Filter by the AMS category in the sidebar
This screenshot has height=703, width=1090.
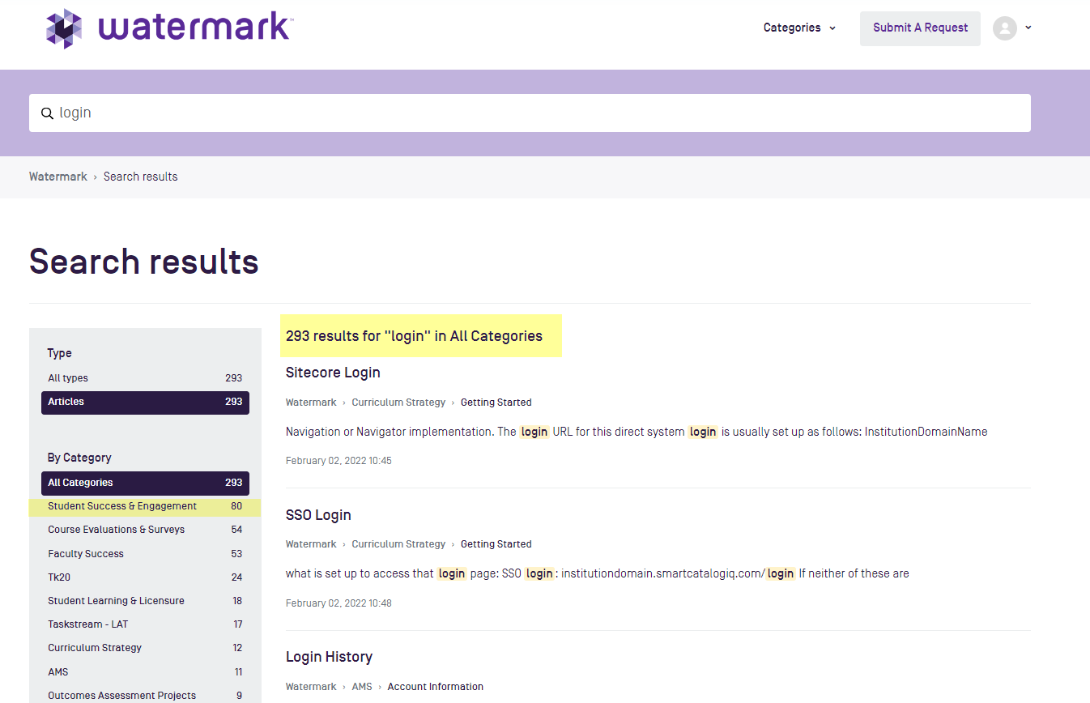(x=145, y=672)
